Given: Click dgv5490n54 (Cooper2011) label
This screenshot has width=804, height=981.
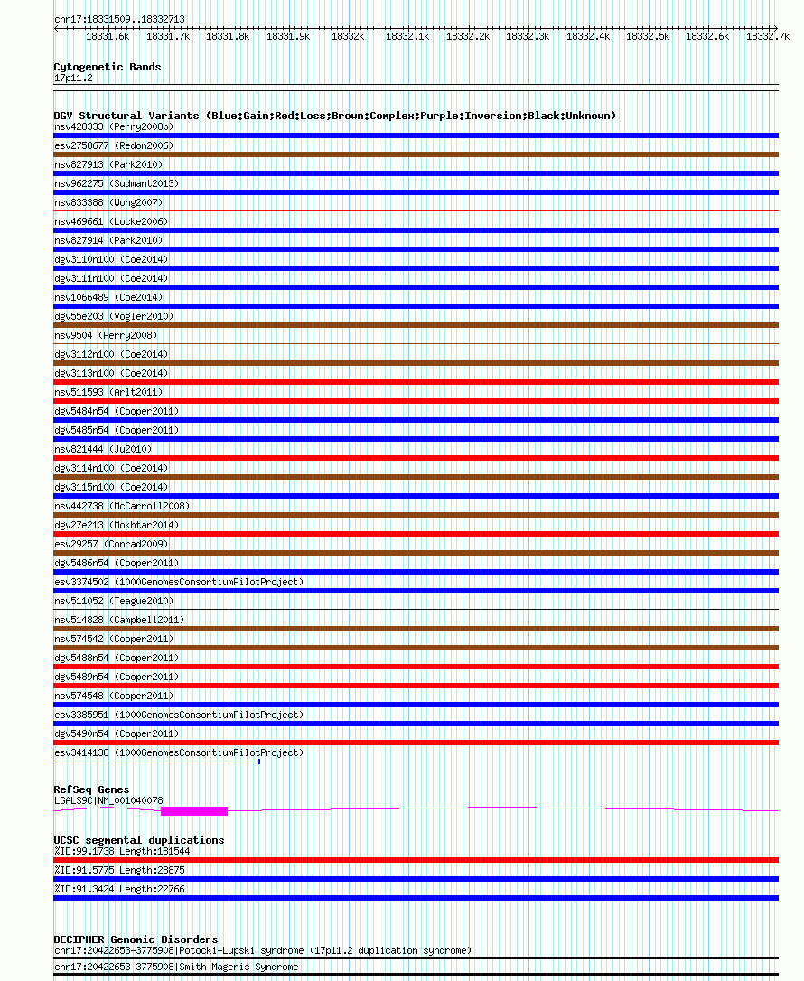Looking at the screenshot, I should (x=117, y=733).
